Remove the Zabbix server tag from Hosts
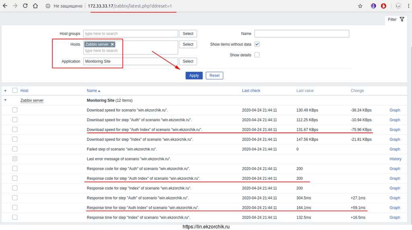 [x=113, y=45]
